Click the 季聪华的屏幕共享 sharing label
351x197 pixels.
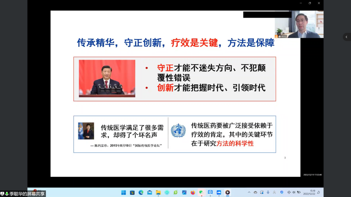point(27,194)
